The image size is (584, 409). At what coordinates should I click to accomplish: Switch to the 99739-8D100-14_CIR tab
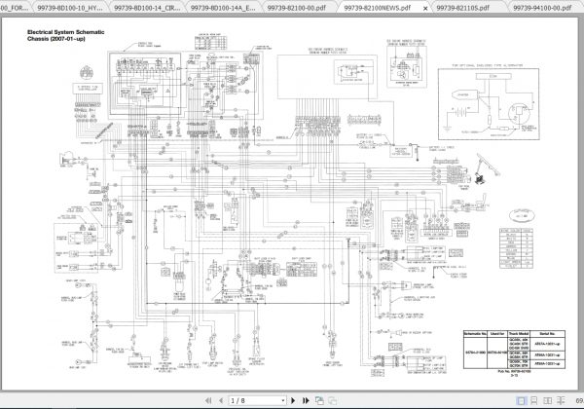point(147,8)
